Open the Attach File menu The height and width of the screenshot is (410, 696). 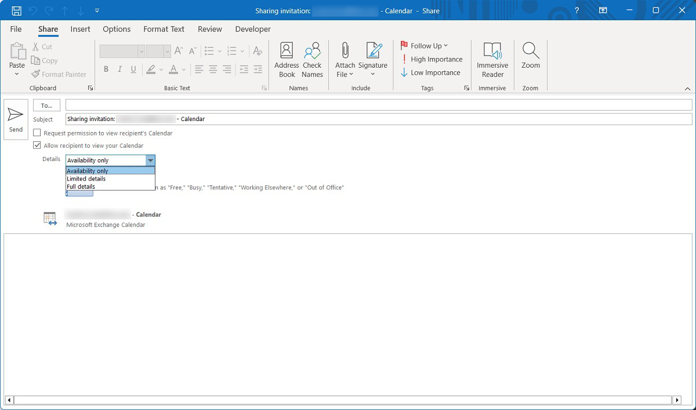point(345,60)
